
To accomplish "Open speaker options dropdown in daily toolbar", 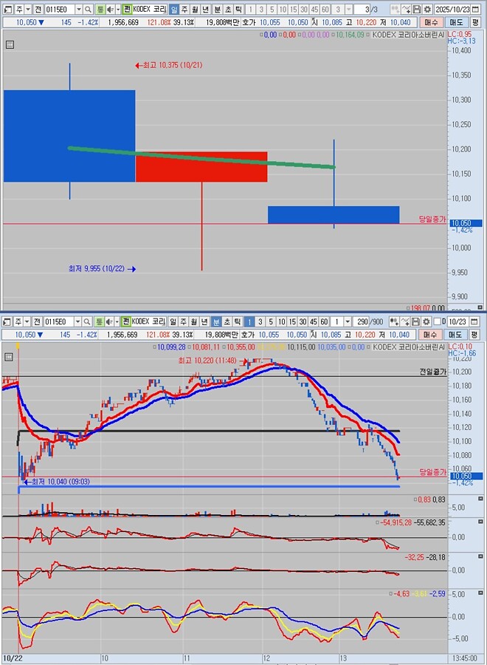I will 118,10.
